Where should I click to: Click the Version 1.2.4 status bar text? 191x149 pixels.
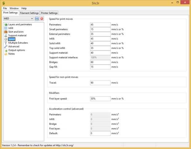[x=38, y=145]
